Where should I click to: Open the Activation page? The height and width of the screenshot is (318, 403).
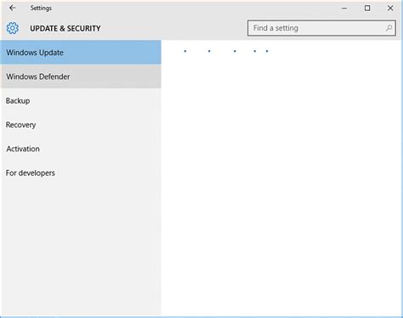tap(82, 149)
